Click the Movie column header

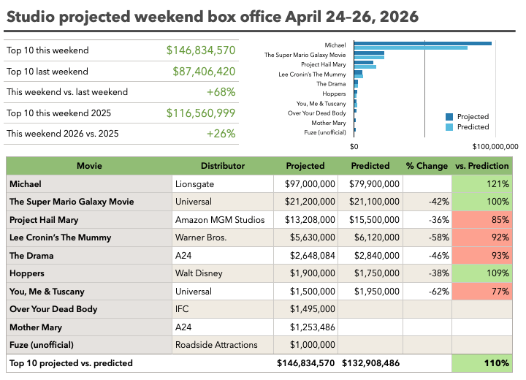(x=89, y=166)
